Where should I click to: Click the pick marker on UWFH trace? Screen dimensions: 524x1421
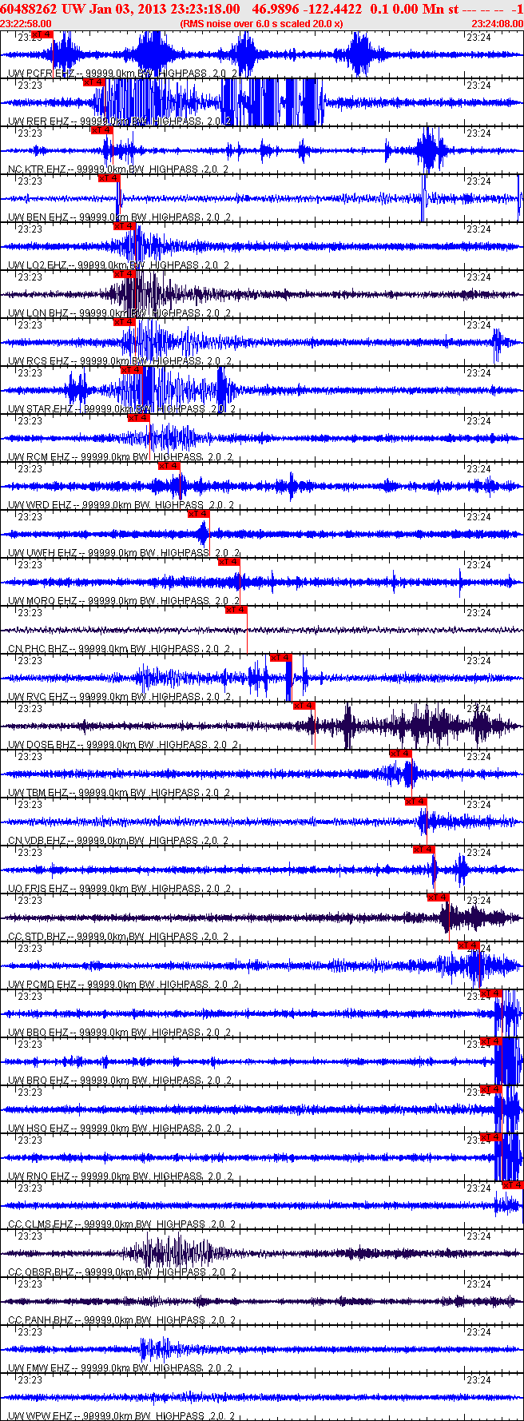tap(199, 514)
